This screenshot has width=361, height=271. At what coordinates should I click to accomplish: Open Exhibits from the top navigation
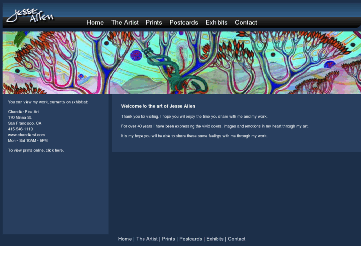pyautogui.click(x=217, y=22)
